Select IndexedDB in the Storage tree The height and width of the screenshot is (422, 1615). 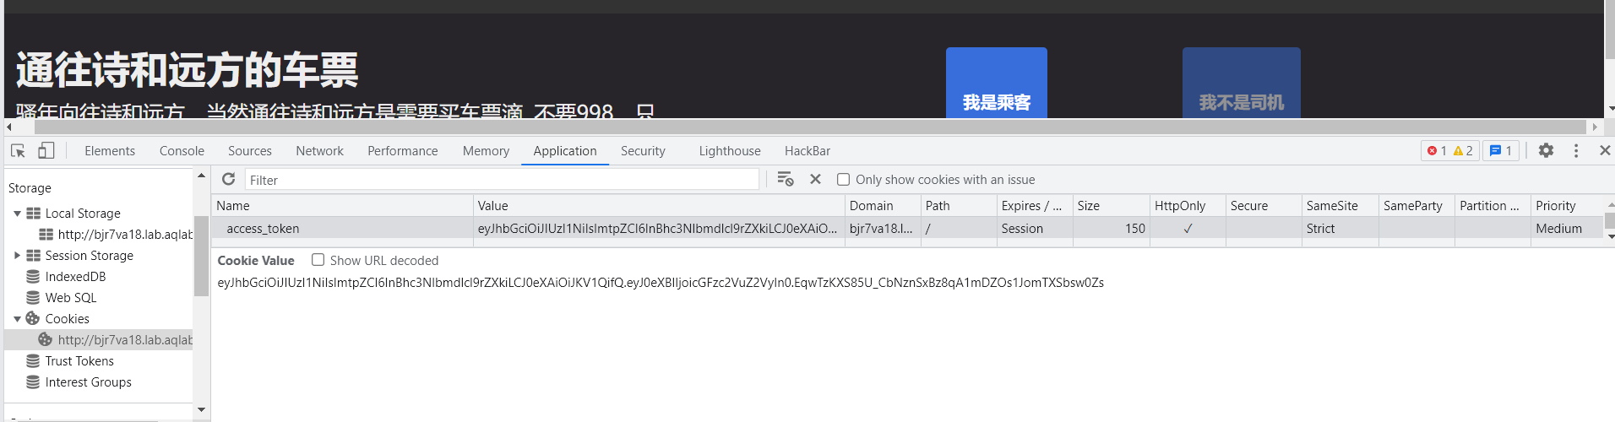point(75,276)
